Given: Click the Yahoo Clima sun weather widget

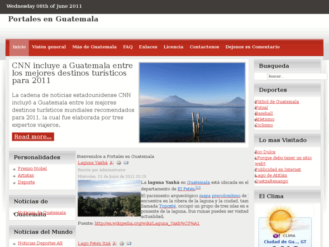Looking at the screenshot, I should [285, 226].
